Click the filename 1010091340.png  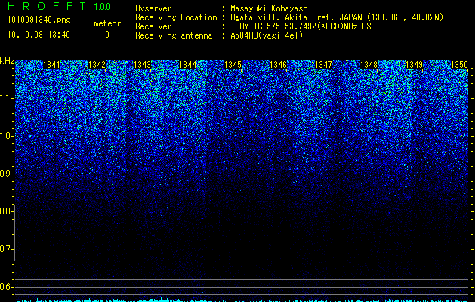pyautogui.click(x=39, y=20)
